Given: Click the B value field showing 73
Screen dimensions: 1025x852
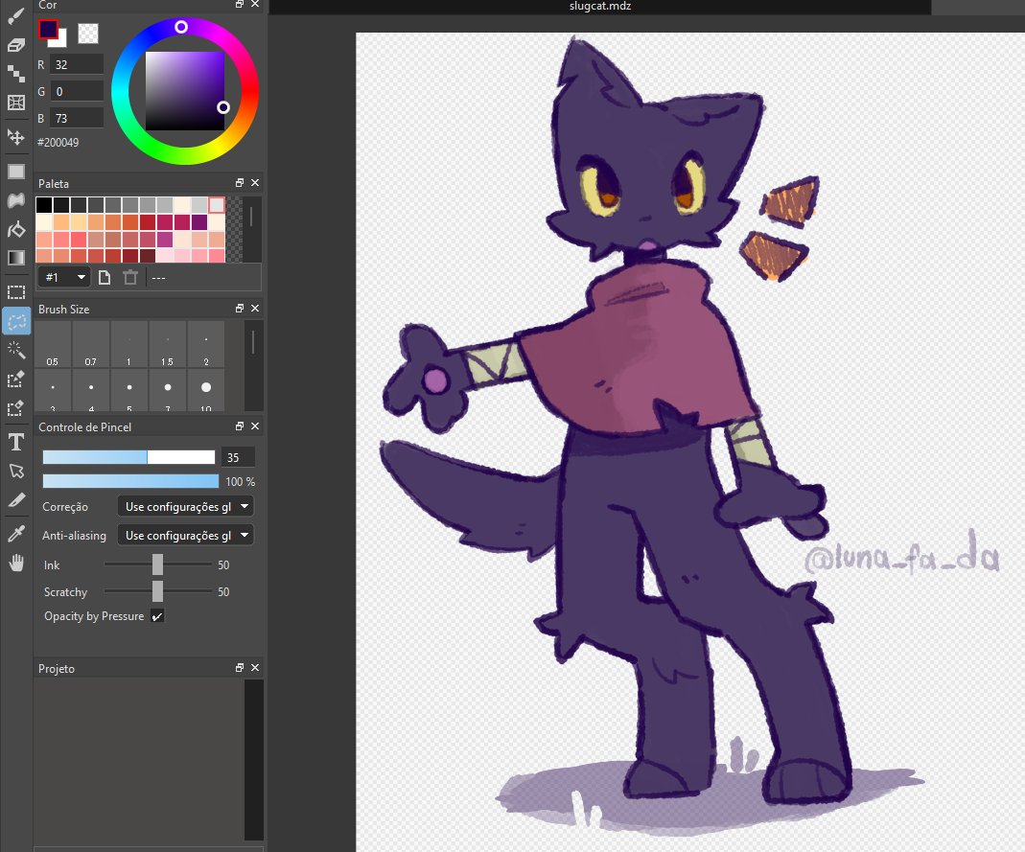Looking at the screenshot, I should (x=77, y=118).
